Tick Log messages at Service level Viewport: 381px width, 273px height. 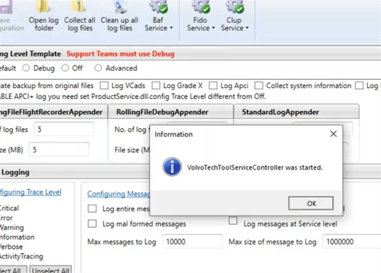click(x=233, y=220)
